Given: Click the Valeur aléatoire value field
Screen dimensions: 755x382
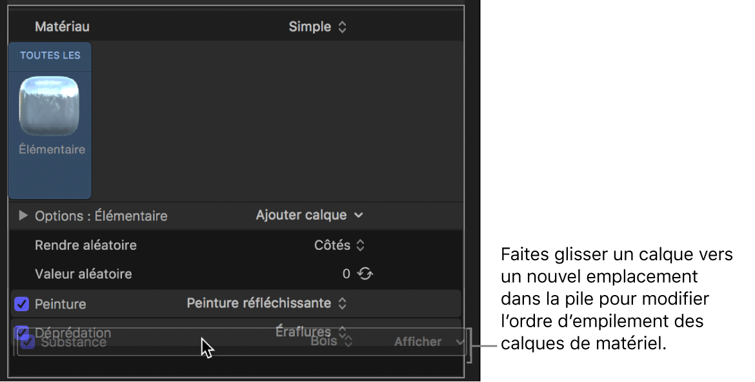Looking at the screenshot, I should (x=346, y=274).
